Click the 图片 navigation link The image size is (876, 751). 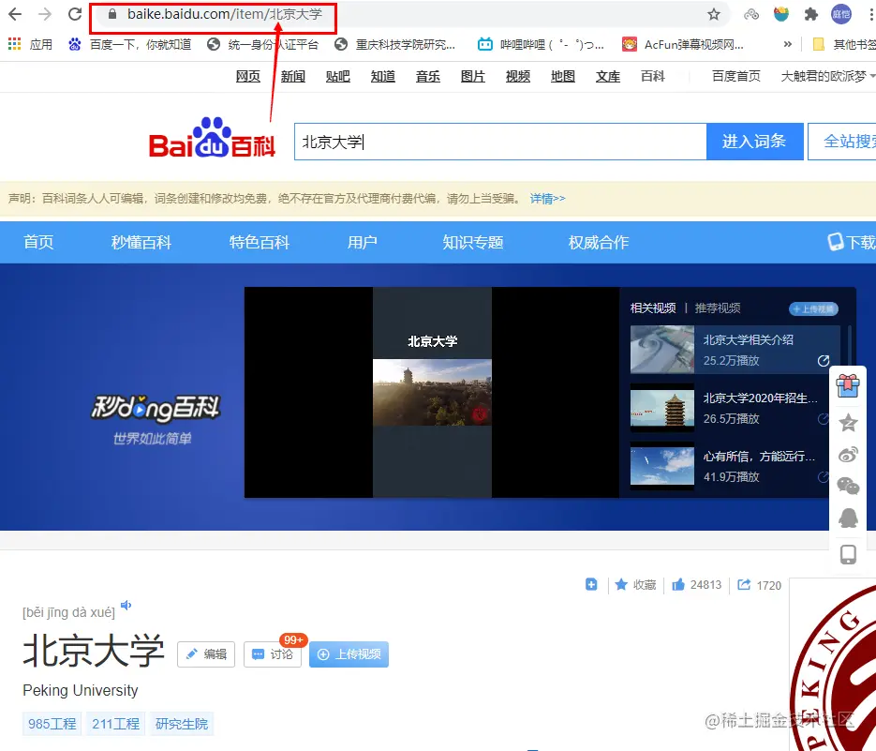tap(472, 76)
